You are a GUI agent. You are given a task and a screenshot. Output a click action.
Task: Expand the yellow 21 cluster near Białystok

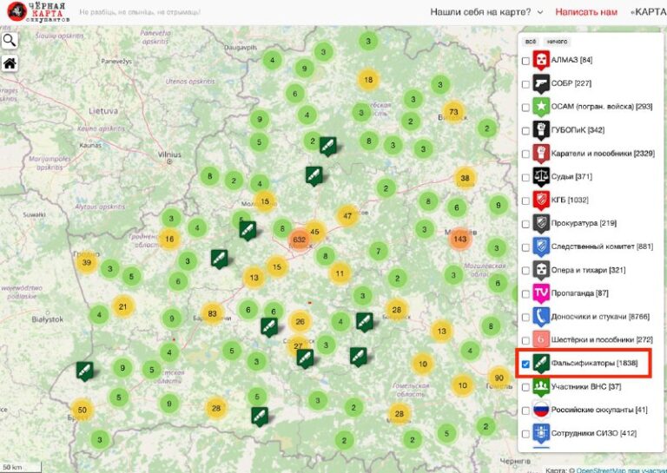123,306
